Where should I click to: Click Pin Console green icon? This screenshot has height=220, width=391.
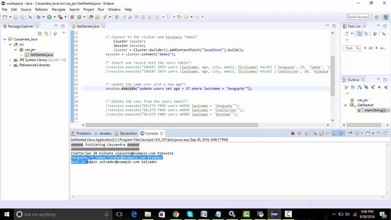click(x=350, y=133)
